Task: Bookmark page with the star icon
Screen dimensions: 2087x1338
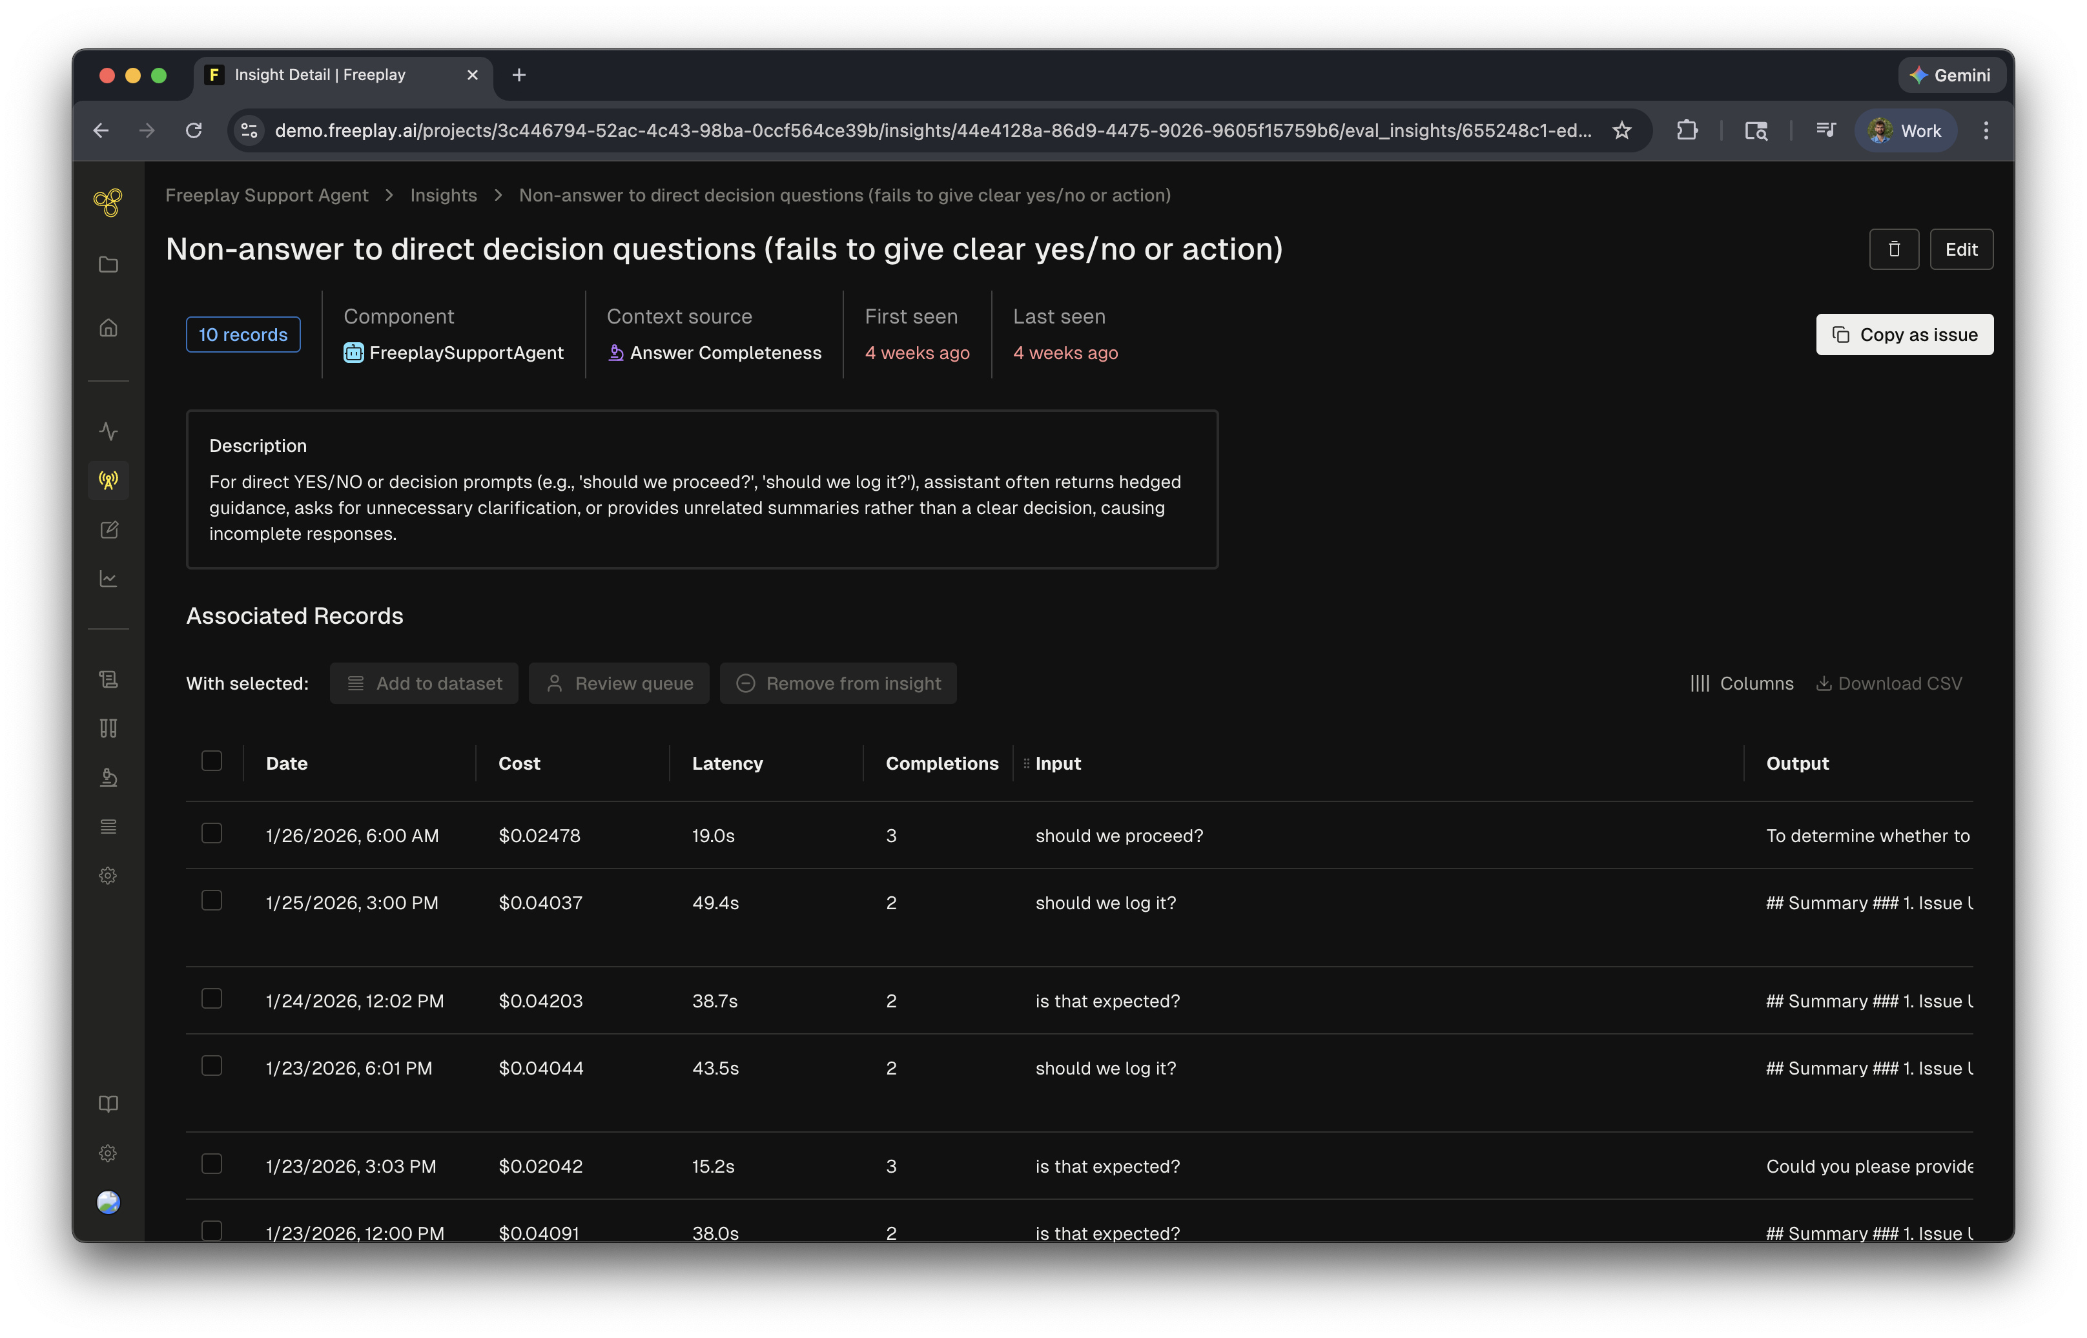Action: [1621, 130]
